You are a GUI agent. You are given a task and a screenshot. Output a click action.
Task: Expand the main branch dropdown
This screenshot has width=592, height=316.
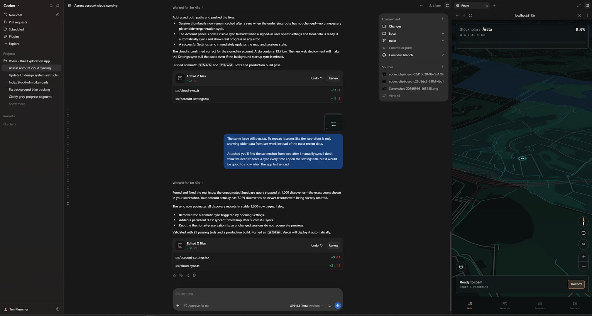[413, 41]
